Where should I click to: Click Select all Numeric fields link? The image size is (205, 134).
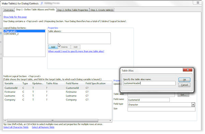43,127
